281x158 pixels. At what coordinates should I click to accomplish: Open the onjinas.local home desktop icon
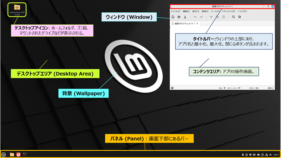click(17, 10)
